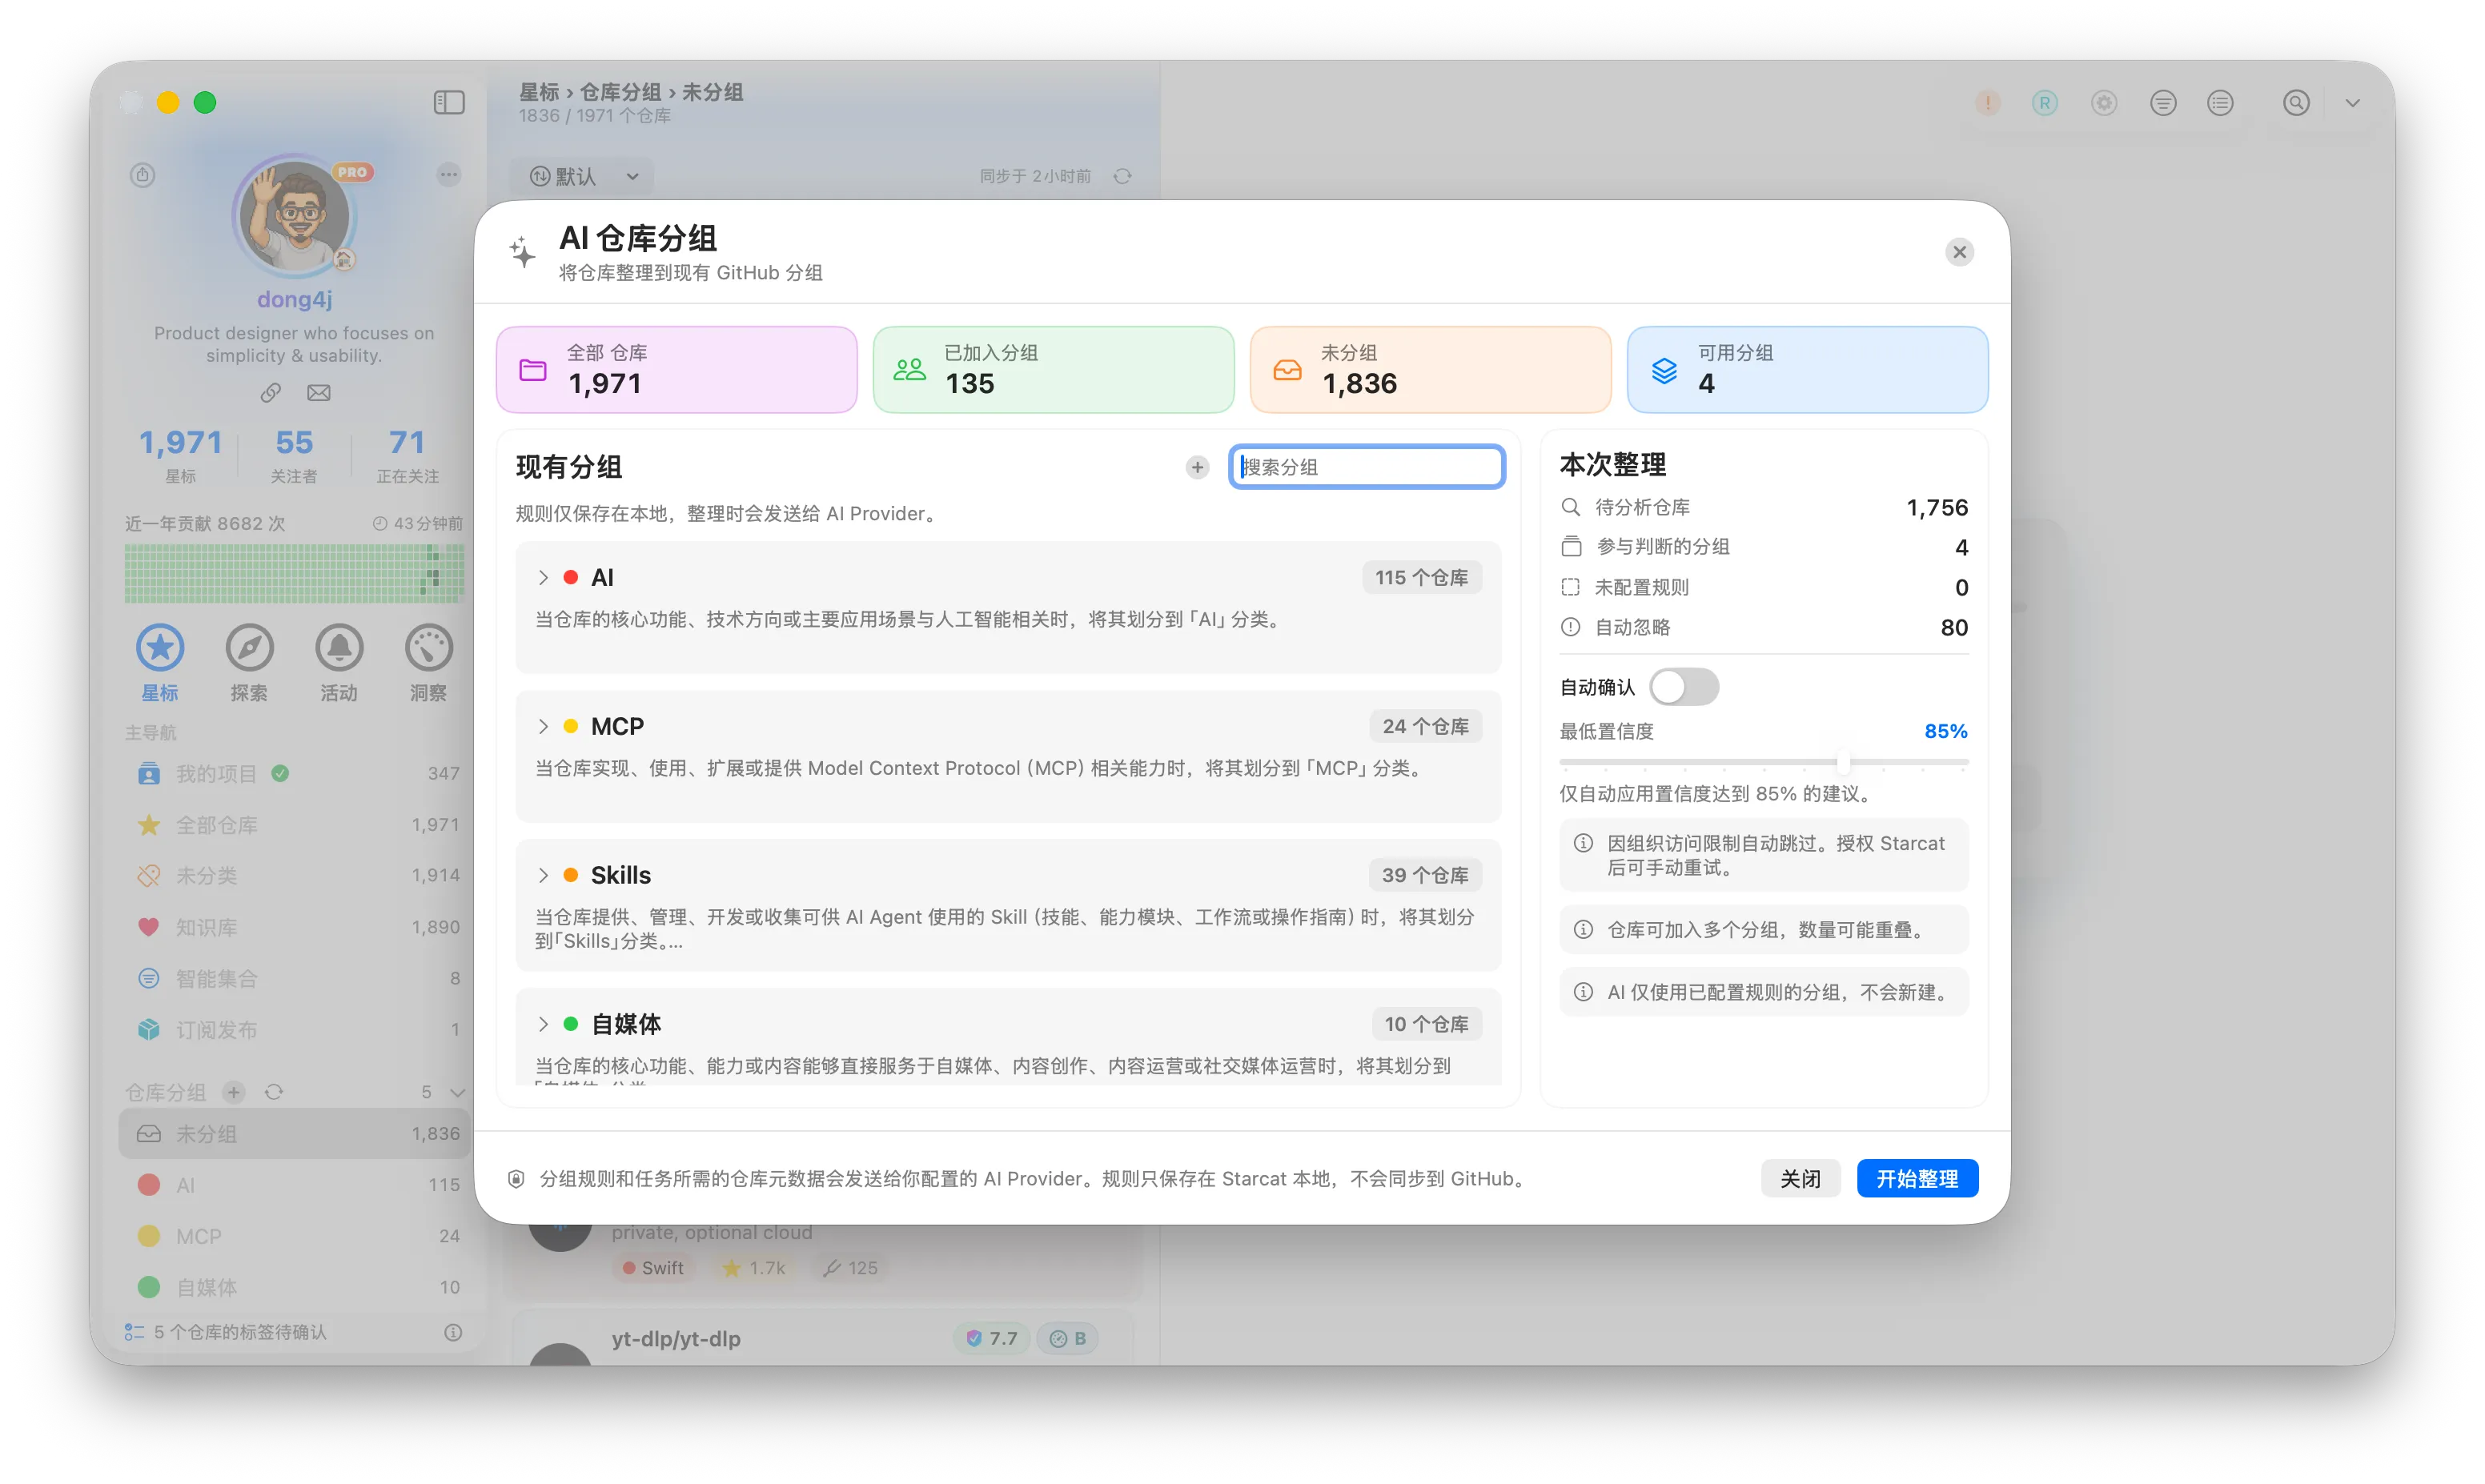Click the red color dot of AI group

(571, 577)
